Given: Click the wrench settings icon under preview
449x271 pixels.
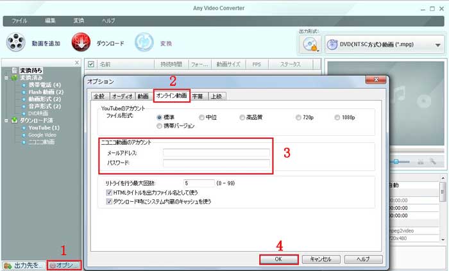Looking at the screenshot, I should point(432,161).
